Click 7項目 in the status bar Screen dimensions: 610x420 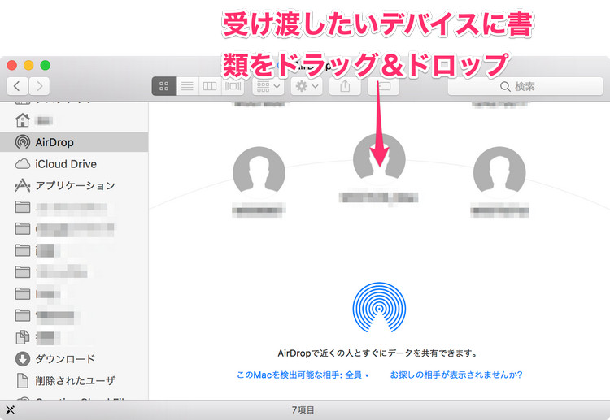coord(303,410)
